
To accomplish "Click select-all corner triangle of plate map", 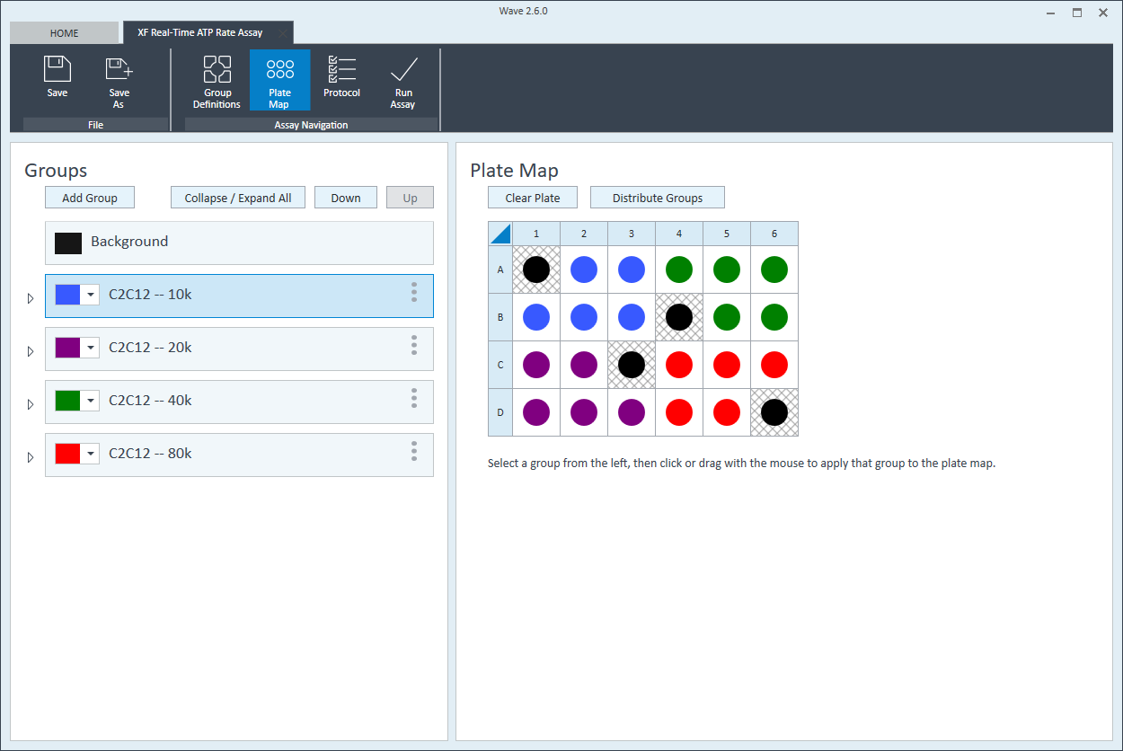I will coord(500,234).
